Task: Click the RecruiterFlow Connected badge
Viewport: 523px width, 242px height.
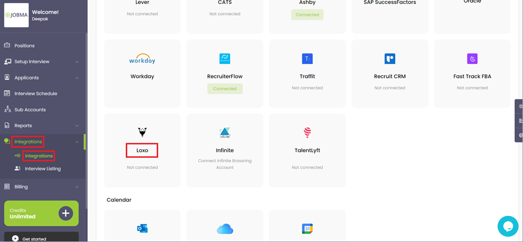Action: [225, 88]
